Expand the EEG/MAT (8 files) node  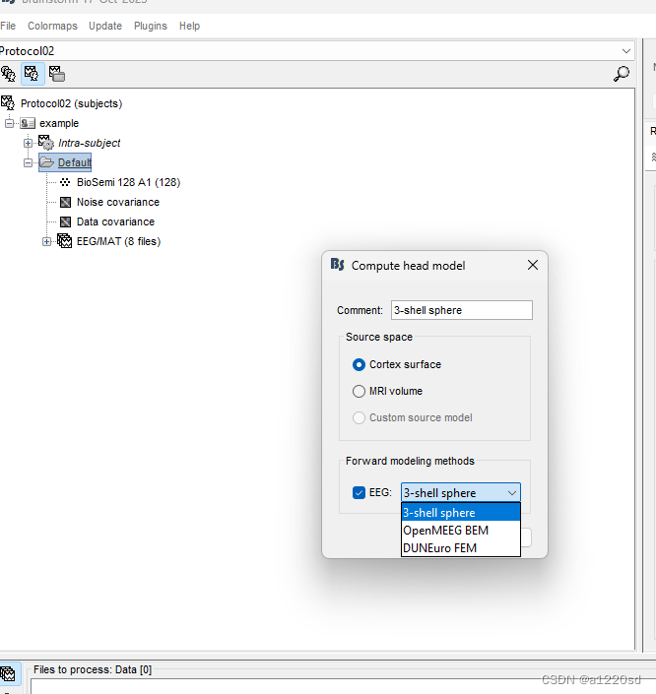point(46,241)
